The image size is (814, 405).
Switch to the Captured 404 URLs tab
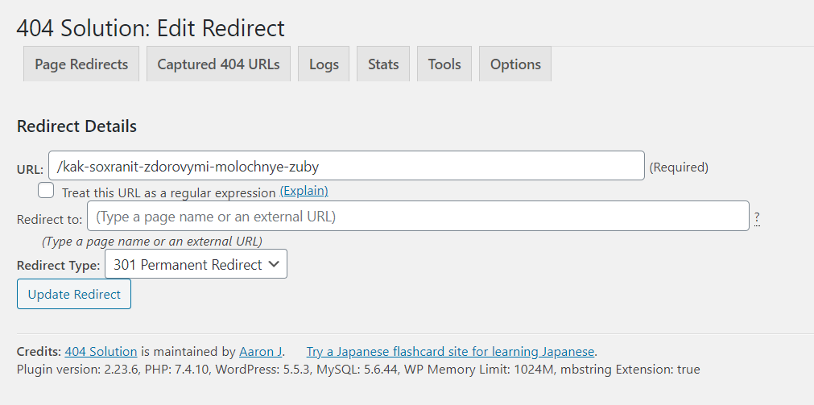218,64
